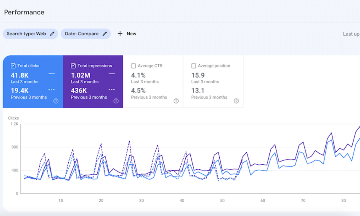Image resolution: width=360 pixels, height=216 pixels.
Task: Click the 41.8K clicks value
Action: point(20,75)
